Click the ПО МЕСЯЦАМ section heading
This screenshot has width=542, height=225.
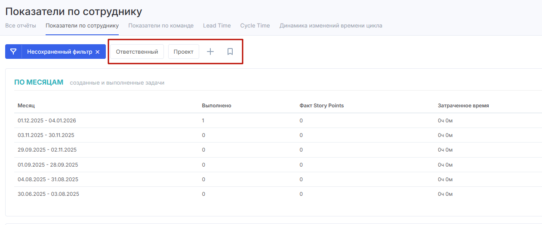(x=39, y=82)
